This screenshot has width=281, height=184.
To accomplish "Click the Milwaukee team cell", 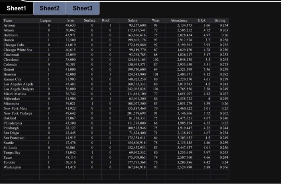I will tap(21, 99).
